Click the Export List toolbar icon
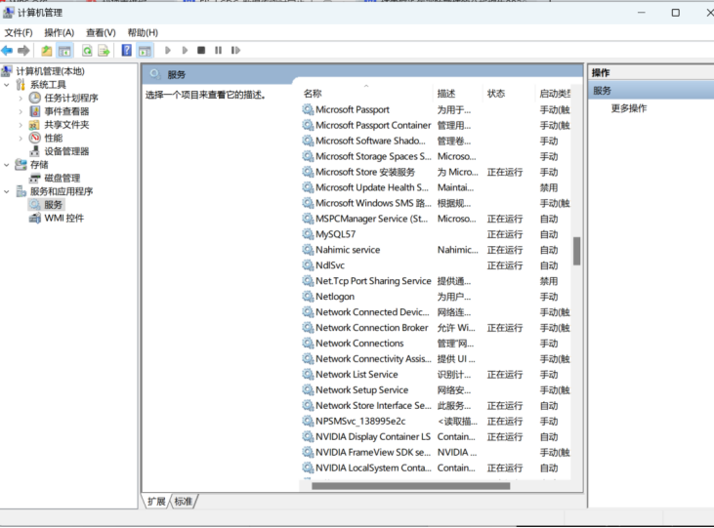Image resolution: width=714 pixels, height=528 pixels. point(105,51)
